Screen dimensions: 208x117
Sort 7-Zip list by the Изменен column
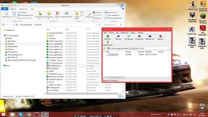click(149, 52)
